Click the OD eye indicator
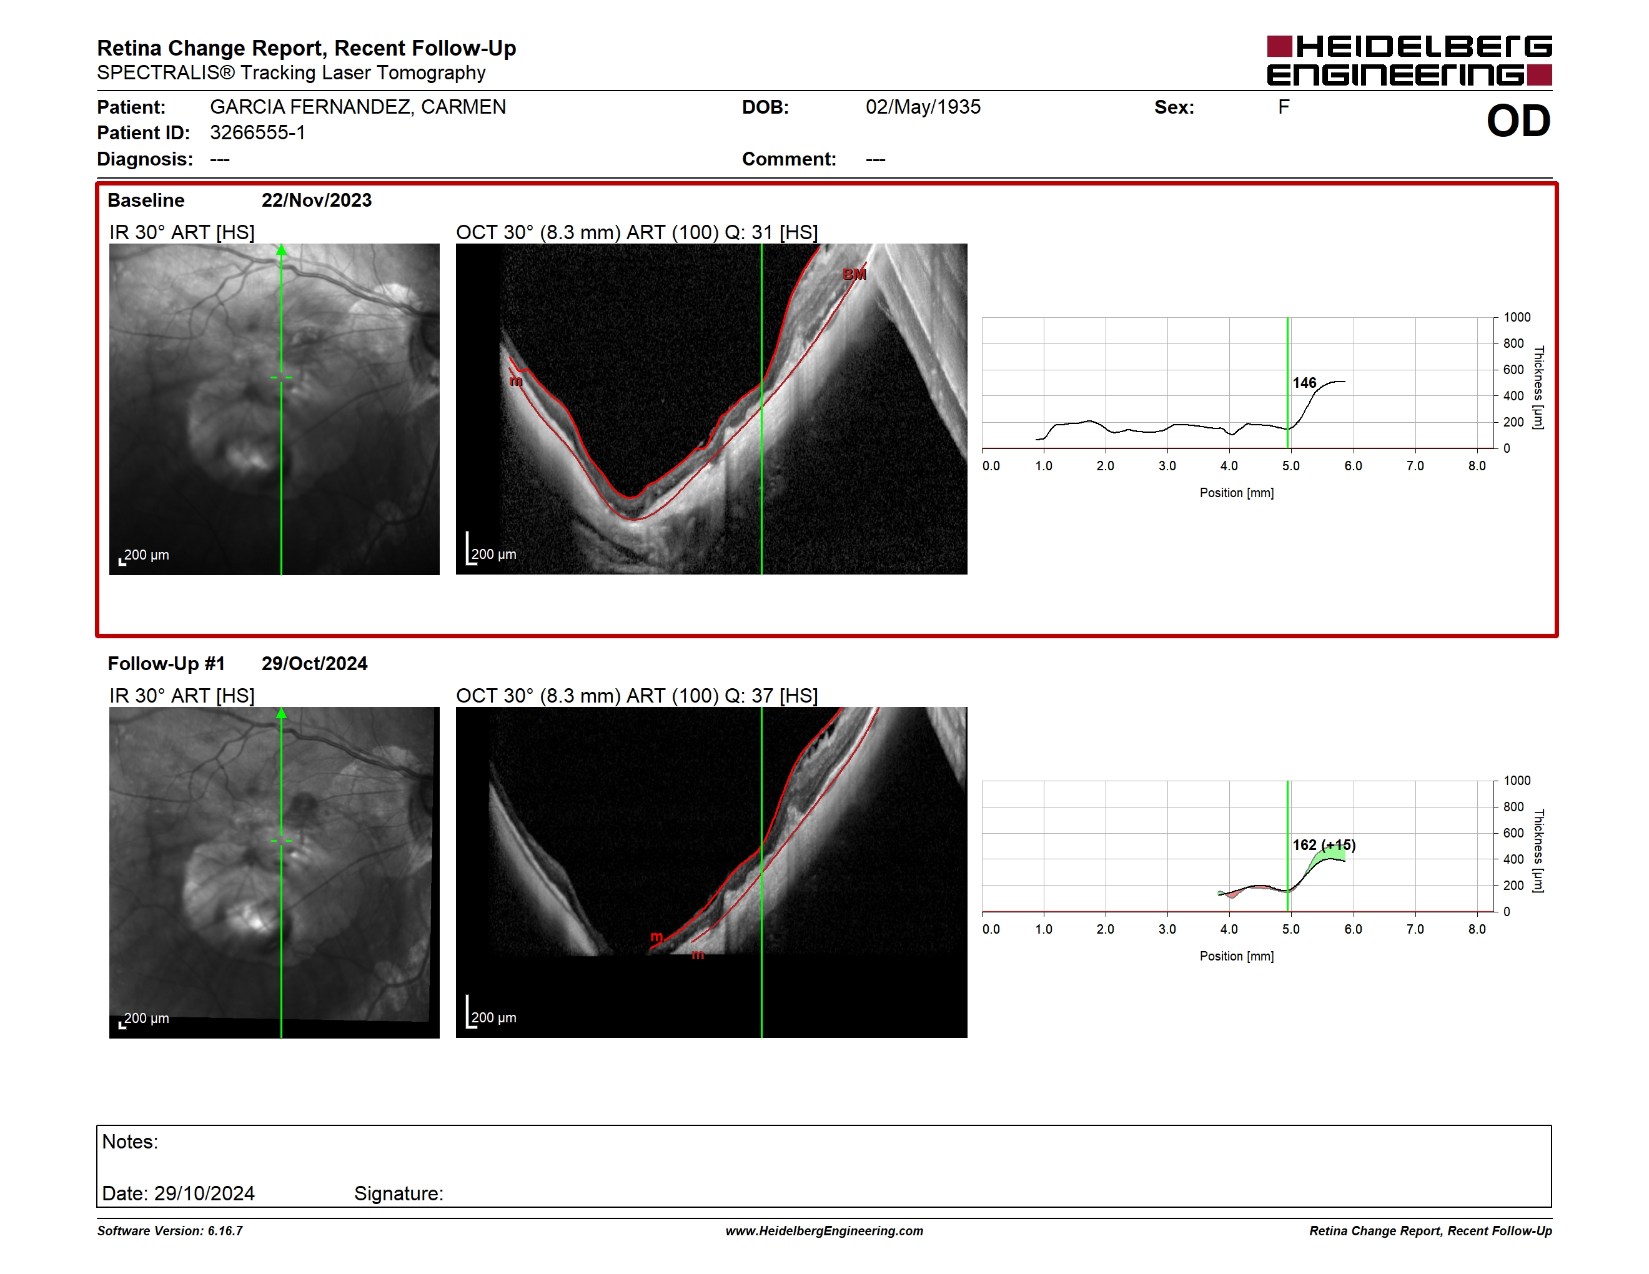The width and height of the screenshot is (1649, 1274). click(1518, 121)
